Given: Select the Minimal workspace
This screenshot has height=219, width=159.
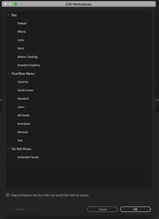Looking at the screenshot, I should (22, 132).
